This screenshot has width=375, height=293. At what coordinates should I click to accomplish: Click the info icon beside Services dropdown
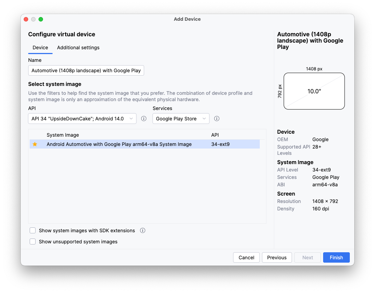[x=217, y=119]
